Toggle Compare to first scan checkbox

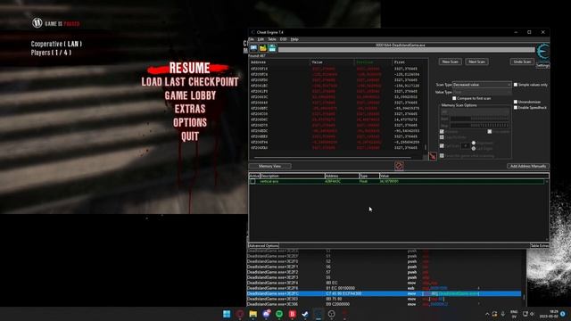tap(454, 98)
